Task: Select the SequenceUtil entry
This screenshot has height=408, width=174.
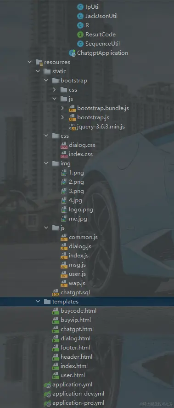Action: click(103, 44)
